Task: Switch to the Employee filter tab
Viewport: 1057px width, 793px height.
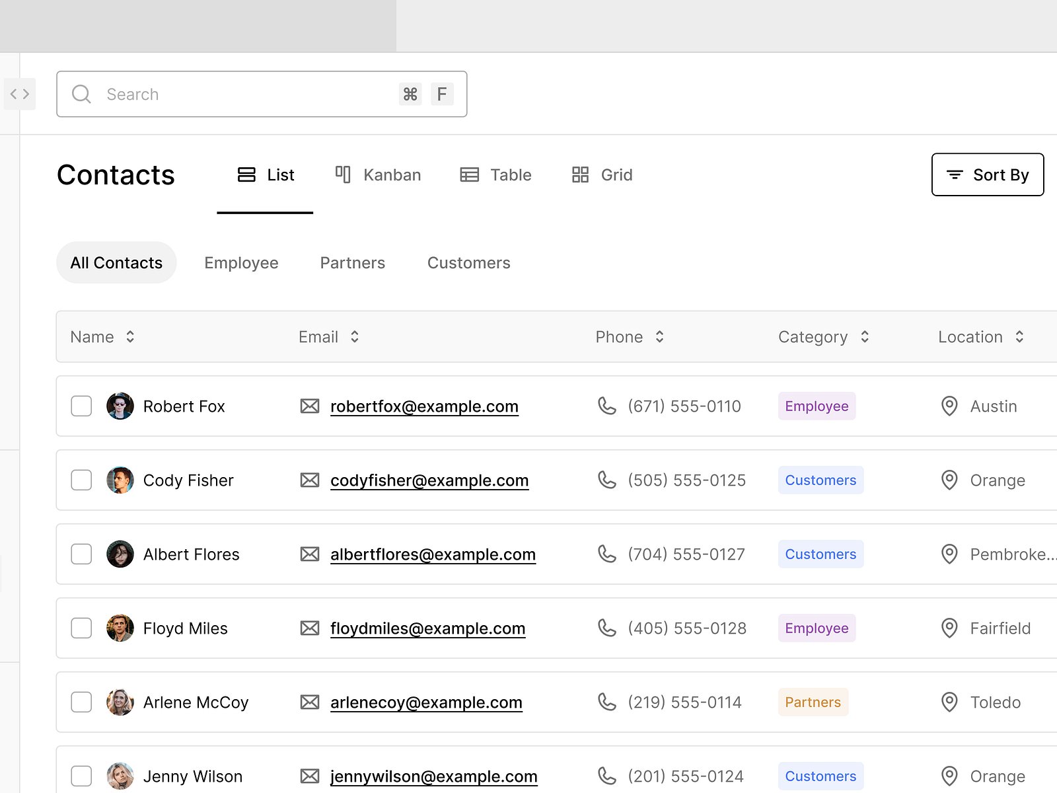Action: (x=241, y=262)
